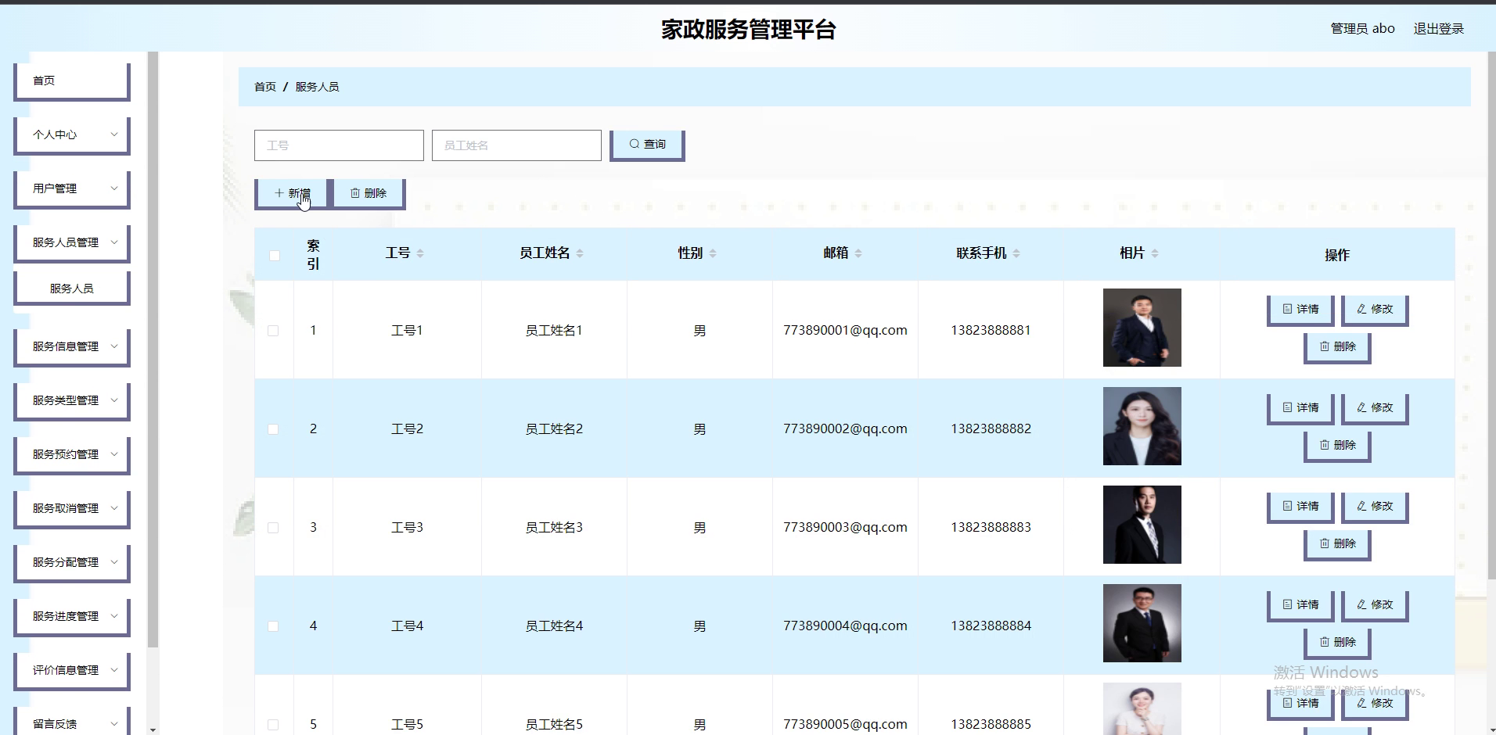This screenshot has height=735, width=1496.
Task: Click the sidebar vertical scrollbar
Action: tap(153, 349)
